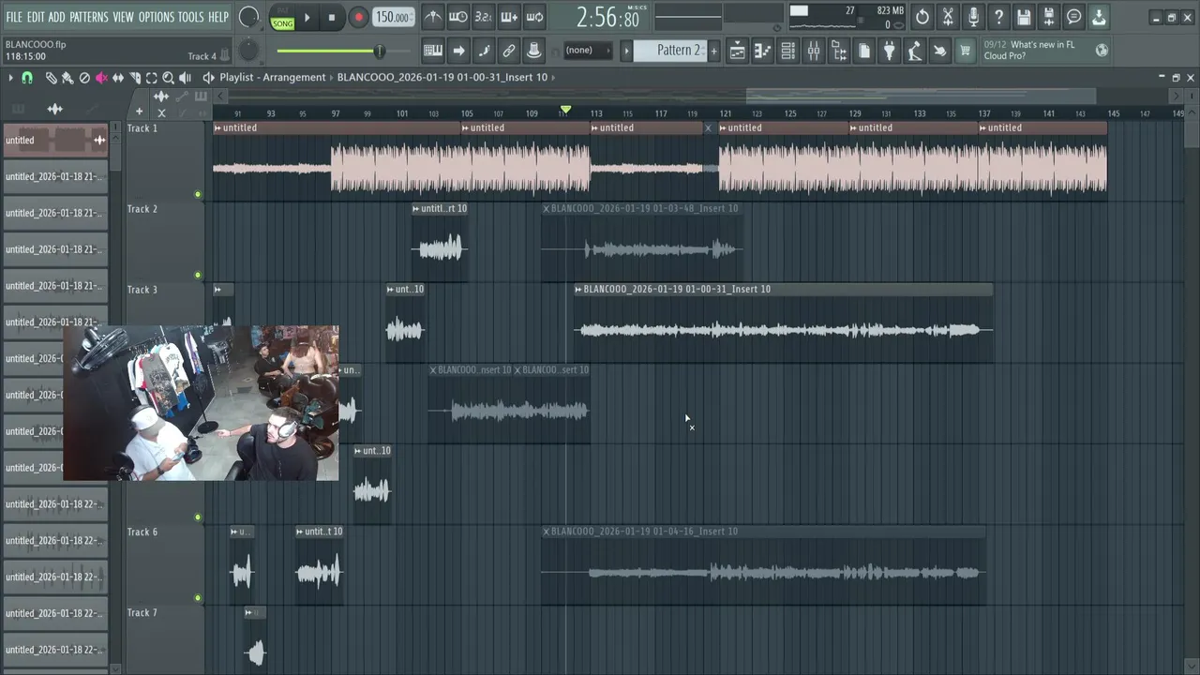Screen dimensions: 1200x675
Task: Click the master pitch knob
Action: [x=248, y=51]
